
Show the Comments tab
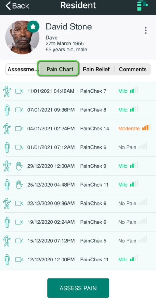[x=133, y=69]
